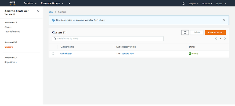This screenshot has width=235, height=106.
Task: Click the Clusters (1) table heading
Action: [59, 32]
